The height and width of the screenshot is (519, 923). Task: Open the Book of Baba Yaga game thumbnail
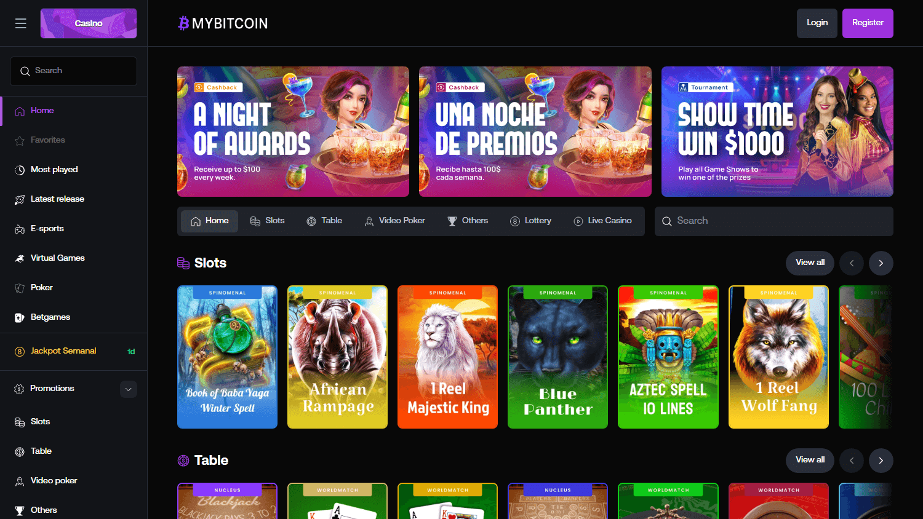[227, 357]
